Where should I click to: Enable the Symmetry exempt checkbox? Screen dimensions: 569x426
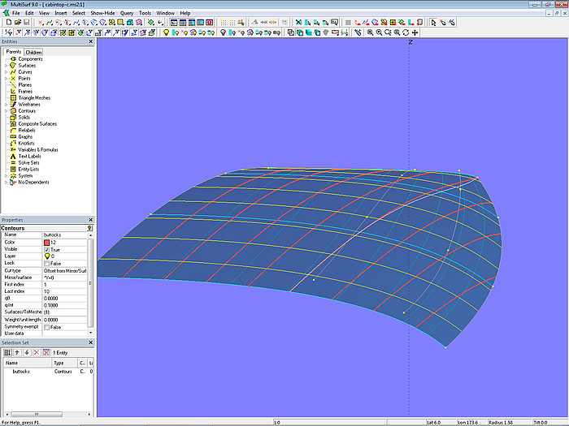pos(46,327)
